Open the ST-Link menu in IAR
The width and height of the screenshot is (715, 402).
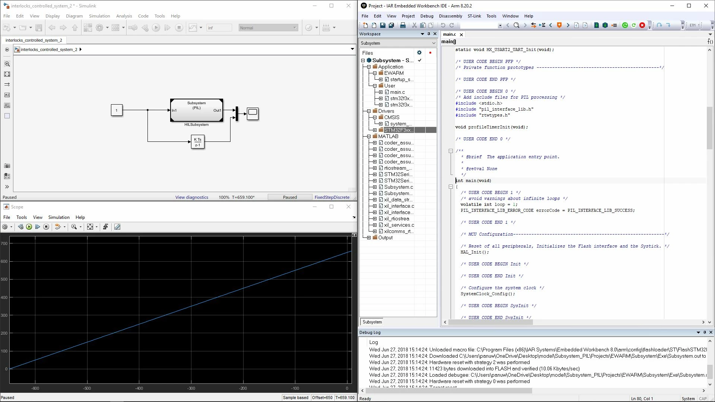point(474,16)
